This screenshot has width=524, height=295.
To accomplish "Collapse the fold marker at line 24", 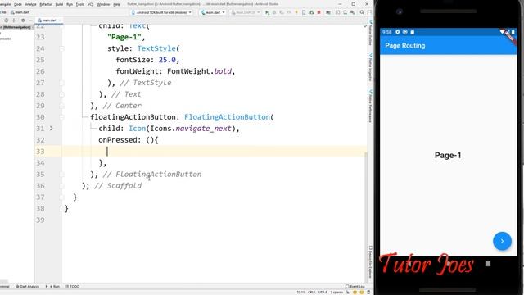I will tap(62, 48).
